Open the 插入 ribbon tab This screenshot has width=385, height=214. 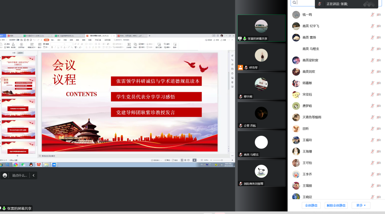pyautogui.click(x=53, y=40)
